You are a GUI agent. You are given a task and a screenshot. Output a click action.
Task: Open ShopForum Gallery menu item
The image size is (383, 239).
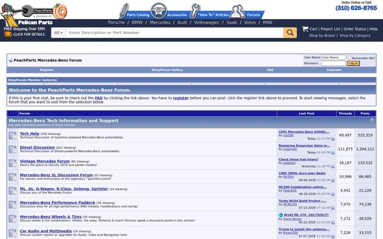167,70
